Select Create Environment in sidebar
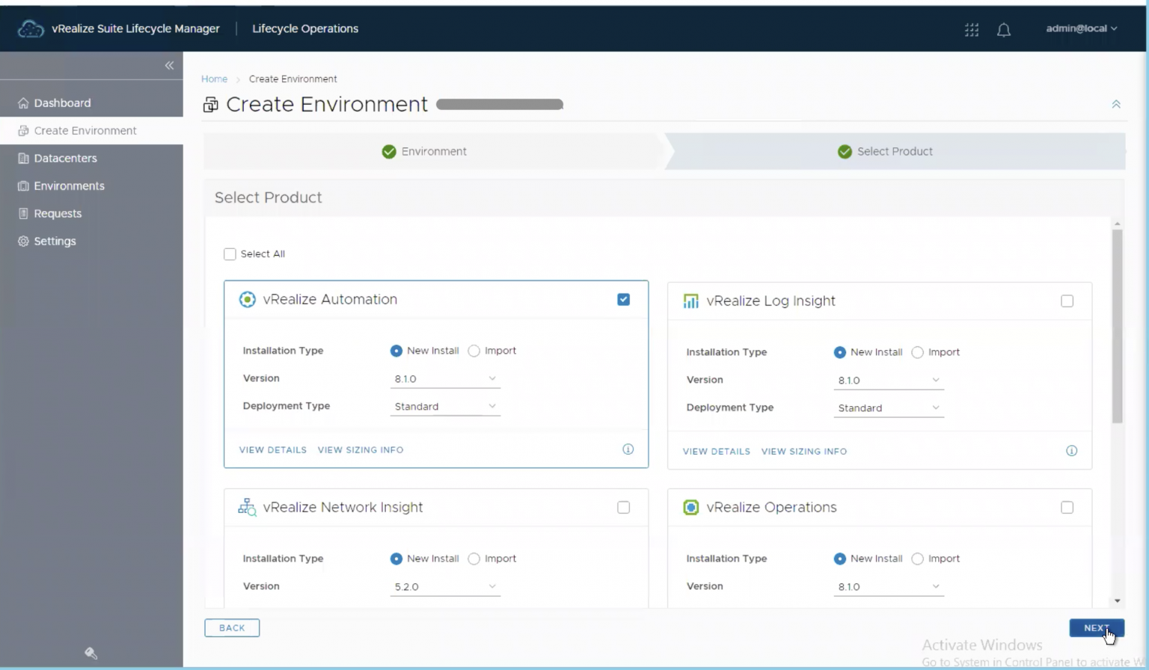This screenshot has width=1149, height=670. (x=91, y=131)
